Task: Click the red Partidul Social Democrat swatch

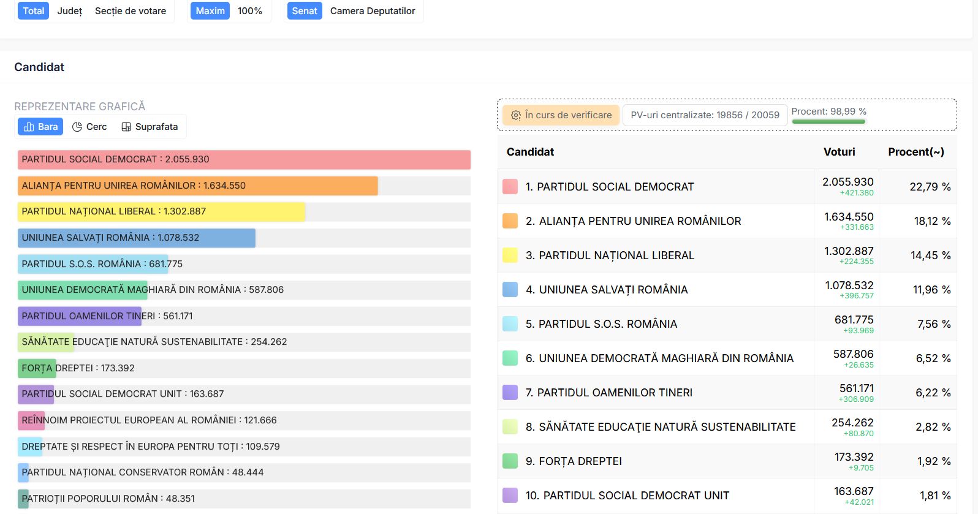Action: pos(510,187)
